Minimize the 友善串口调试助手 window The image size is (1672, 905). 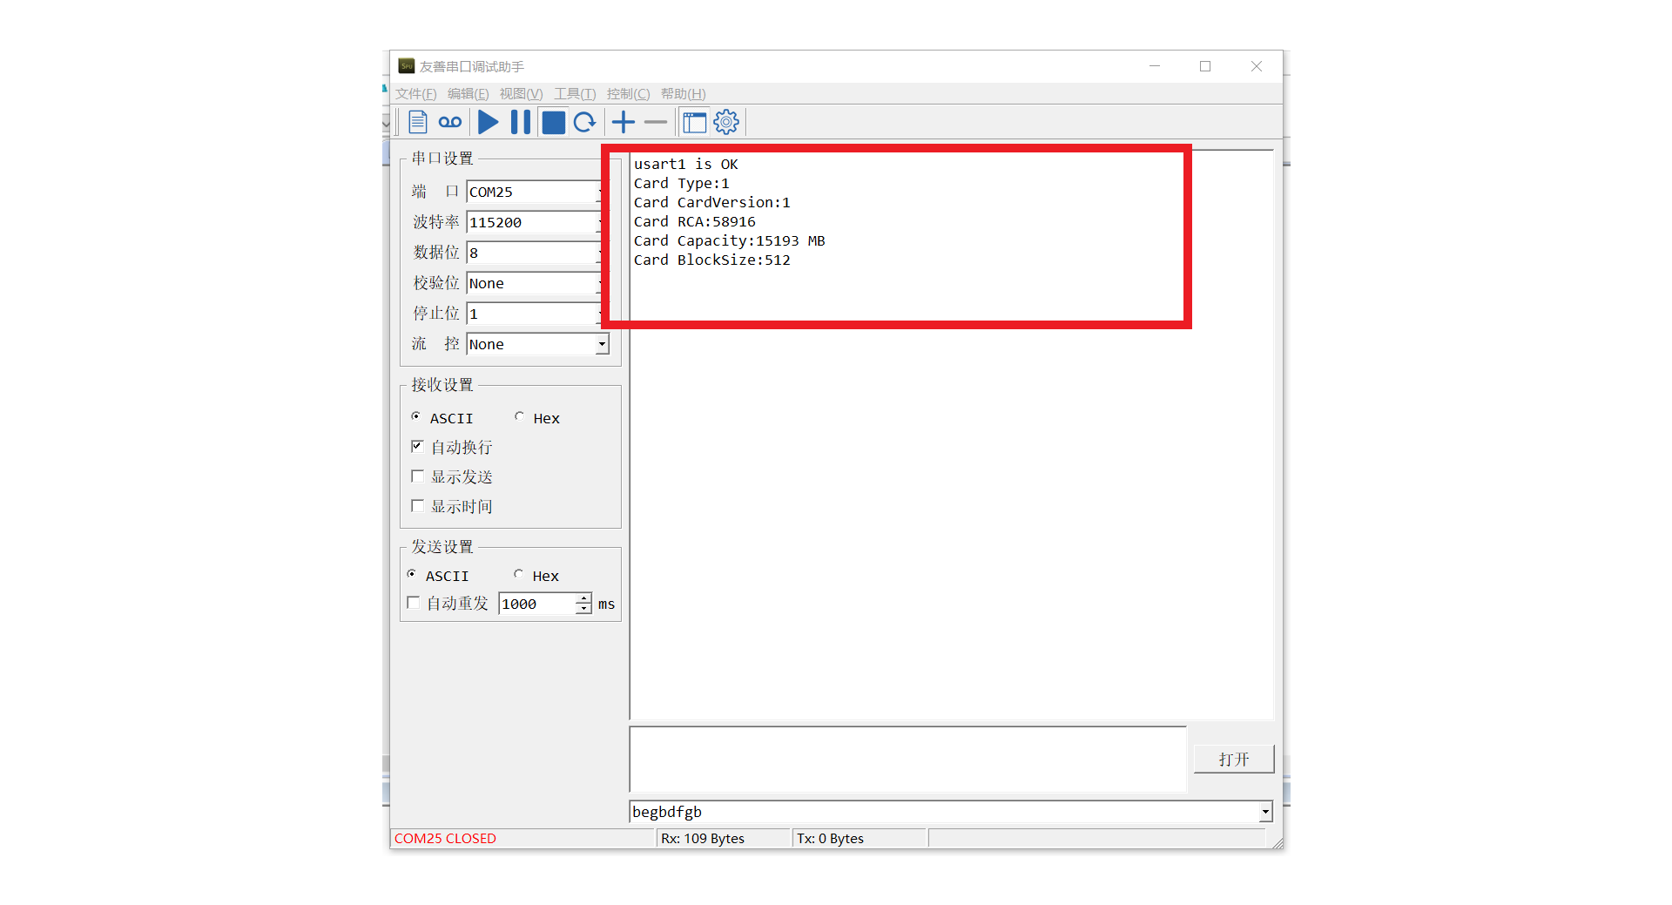(x=1155, y=66)
